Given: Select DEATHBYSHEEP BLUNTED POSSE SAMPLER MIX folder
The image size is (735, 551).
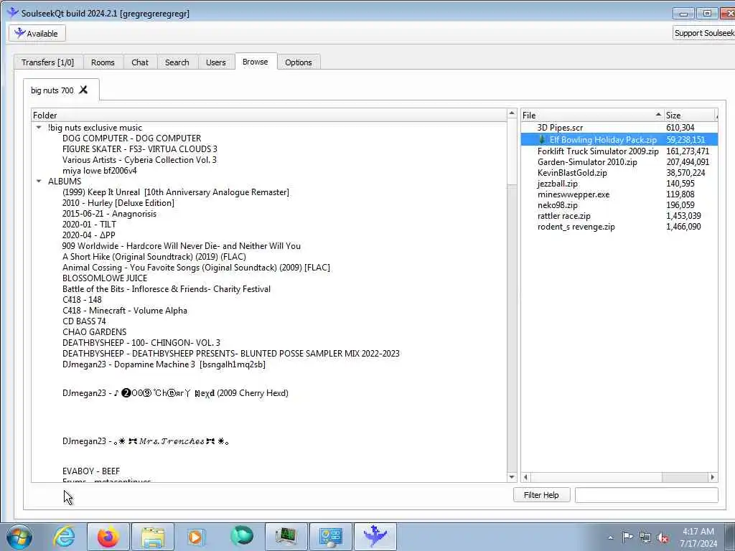Looking at the screenshot, I should click(231, 354).
